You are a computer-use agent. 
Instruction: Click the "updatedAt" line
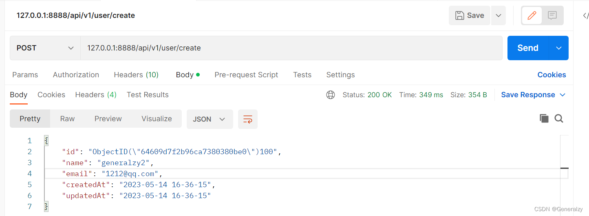[x=136, y=196]
